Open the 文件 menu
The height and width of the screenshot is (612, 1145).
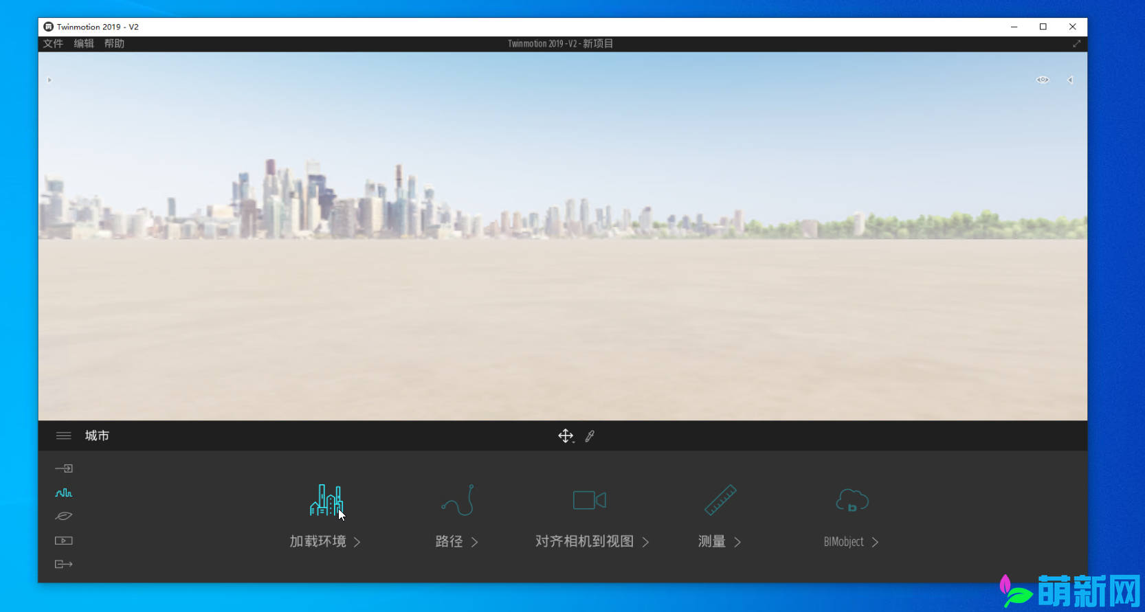[x=53, y=43]
